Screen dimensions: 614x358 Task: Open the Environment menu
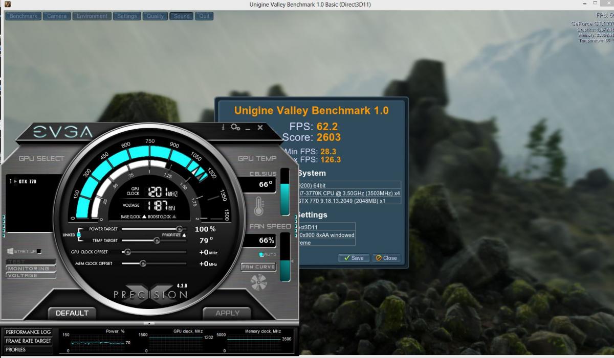coord(92,16)
